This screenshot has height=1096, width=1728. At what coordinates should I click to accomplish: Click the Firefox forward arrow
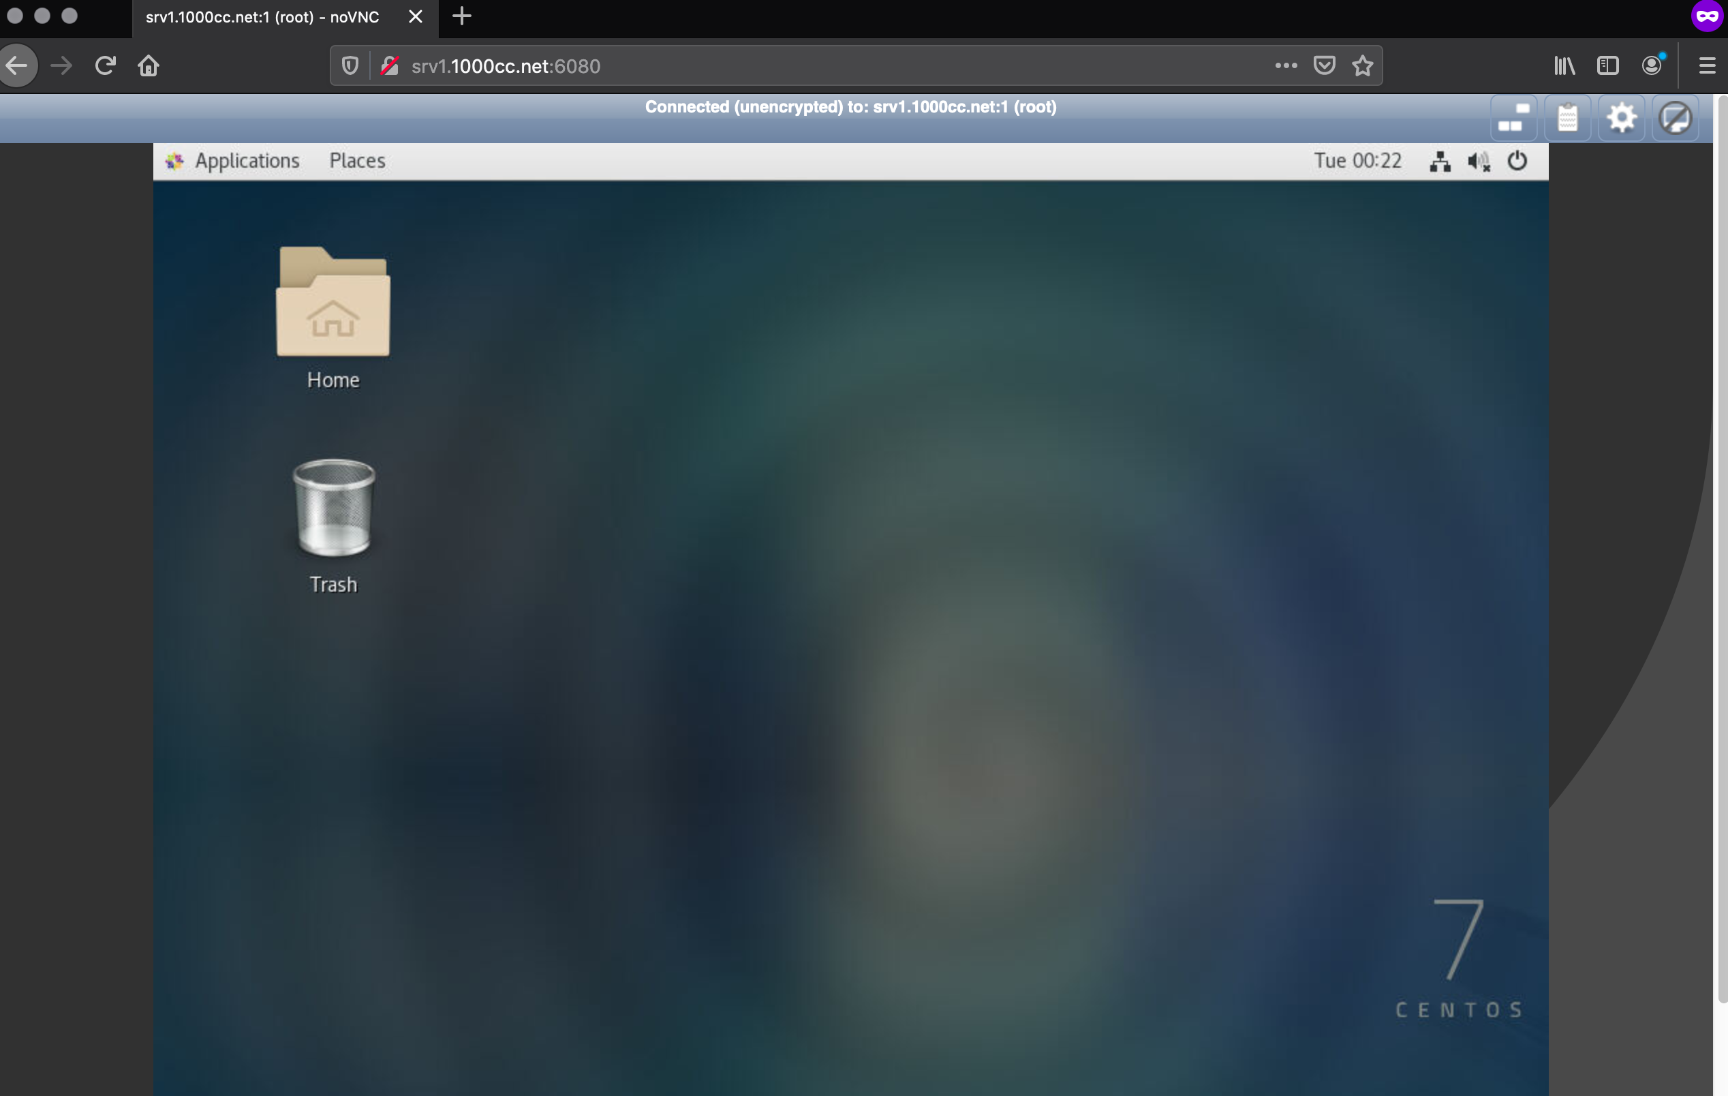(x=62, y=66)
